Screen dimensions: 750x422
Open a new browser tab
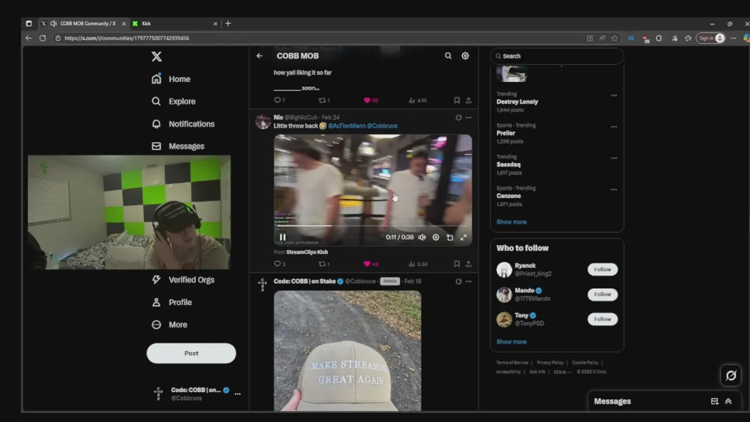[228, 23]
